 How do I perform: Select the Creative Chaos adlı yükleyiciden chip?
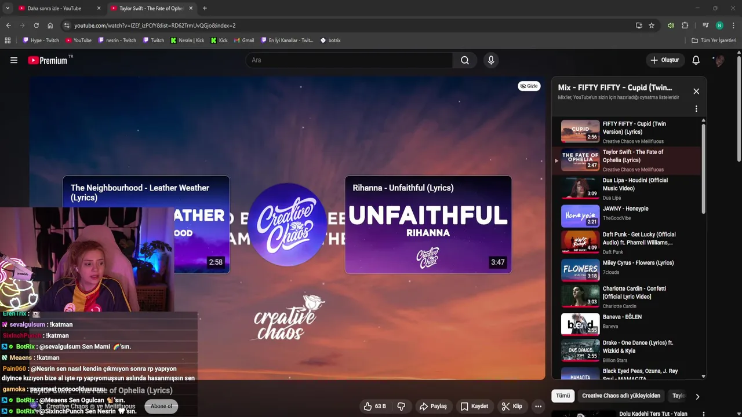point(621,396)
